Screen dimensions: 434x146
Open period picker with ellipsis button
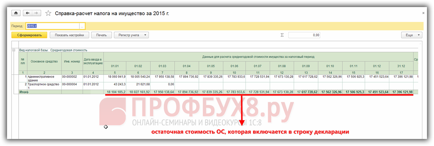click(x=82, y=26)
